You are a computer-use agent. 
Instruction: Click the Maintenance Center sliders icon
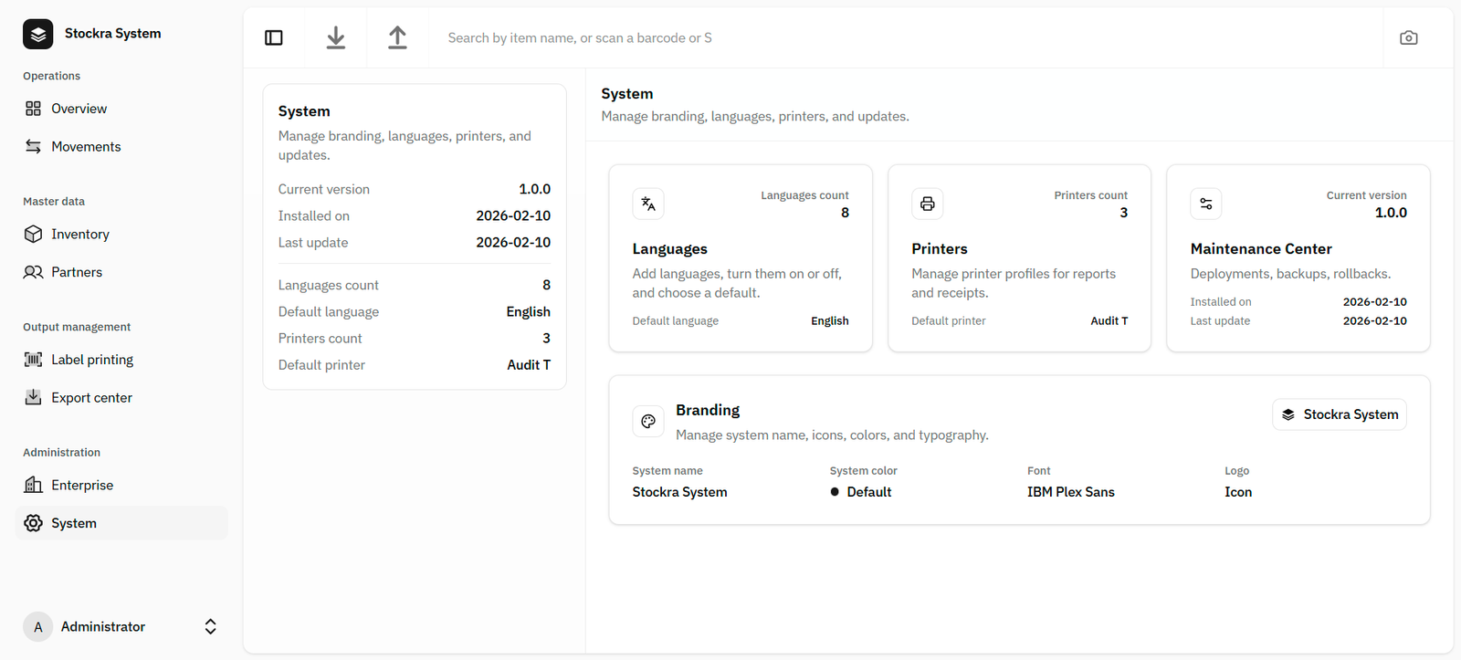[1206, 204]
